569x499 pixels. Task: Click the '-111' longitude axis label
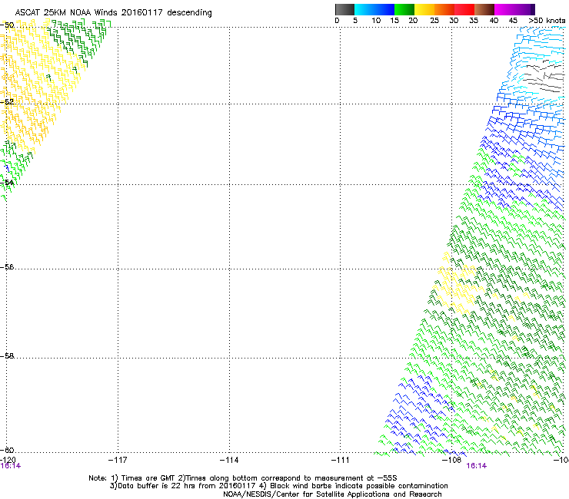341,460
